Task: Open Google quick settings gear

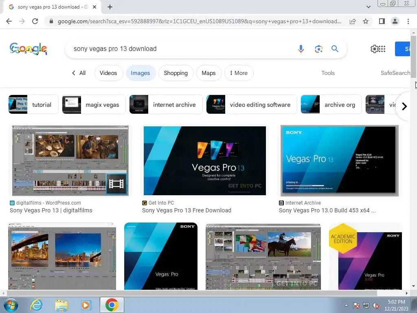Action: (374, 49)
